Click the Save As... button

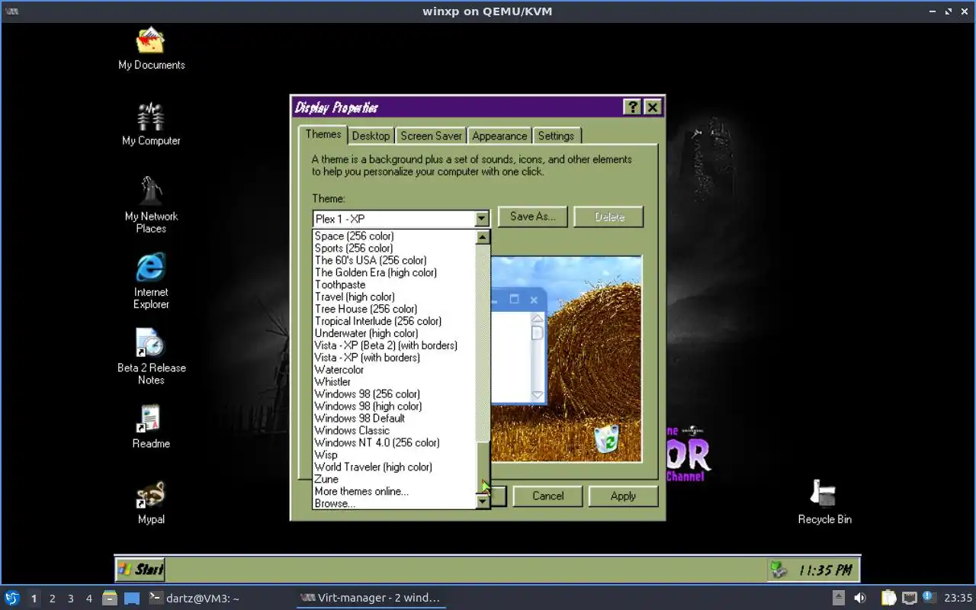point(532,217)
